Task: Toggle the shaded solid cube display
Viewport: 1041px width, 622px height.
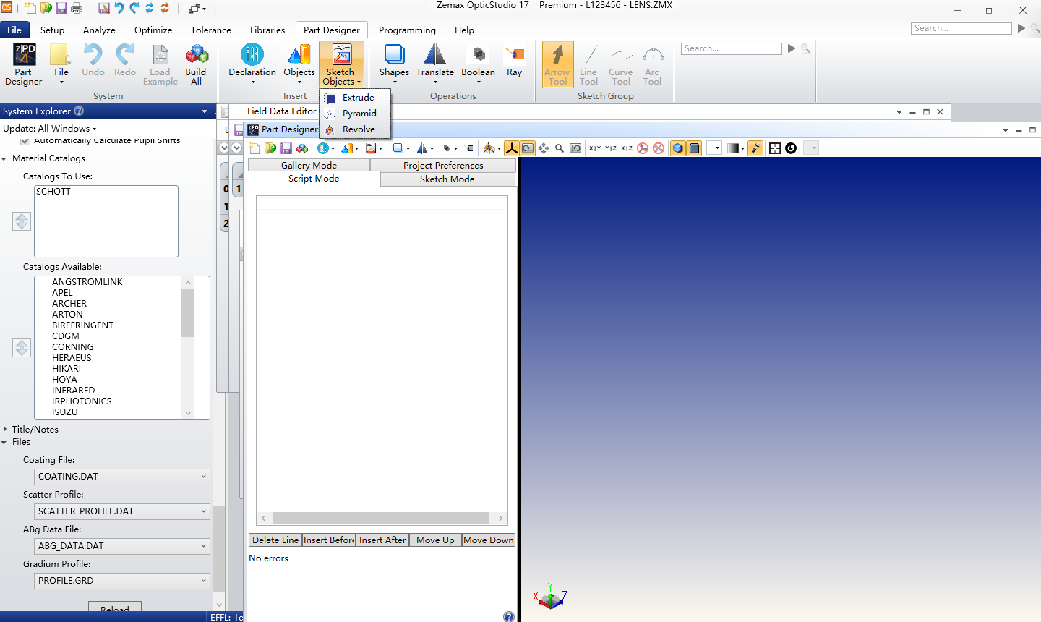Action: point(678,148)
